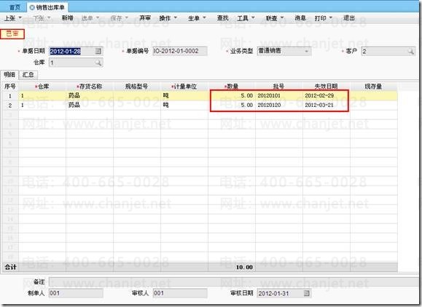Click the 查找 toolbar button
The width and height of the screenshot is (422, 307).
pos(222,18)
